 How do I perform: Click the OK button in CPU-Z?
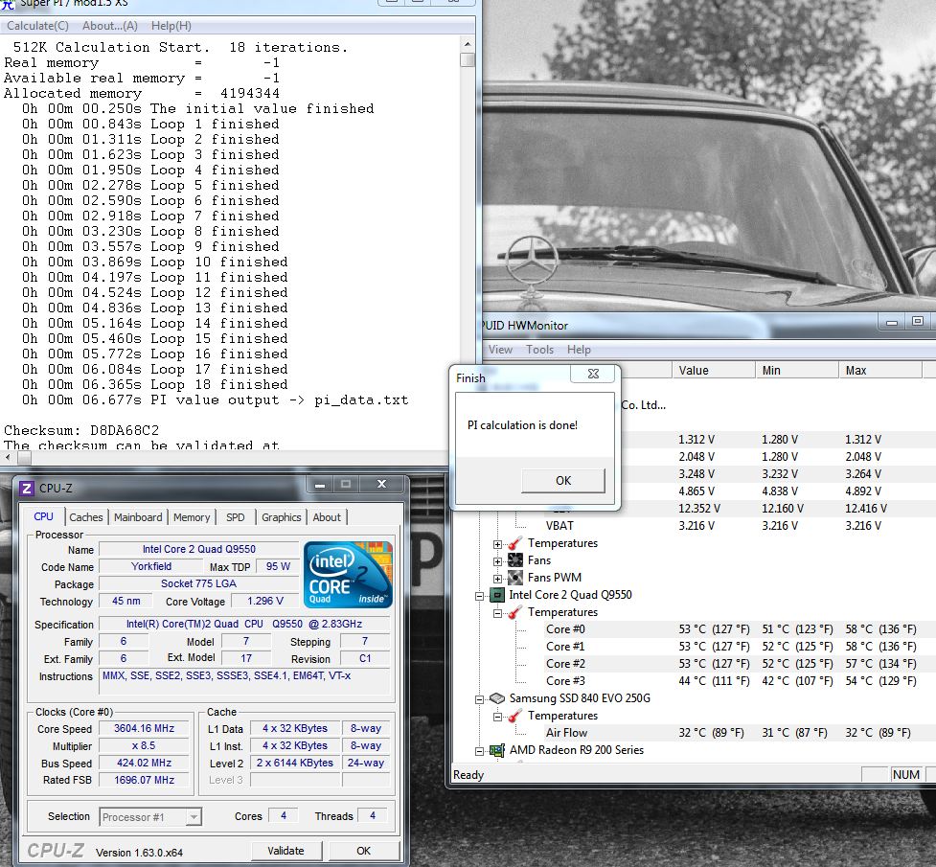tap(363, 851)
